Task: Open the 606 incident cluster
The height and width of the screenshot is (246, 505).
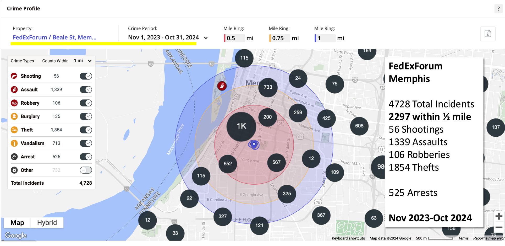Action: click(x=359, y=126)
